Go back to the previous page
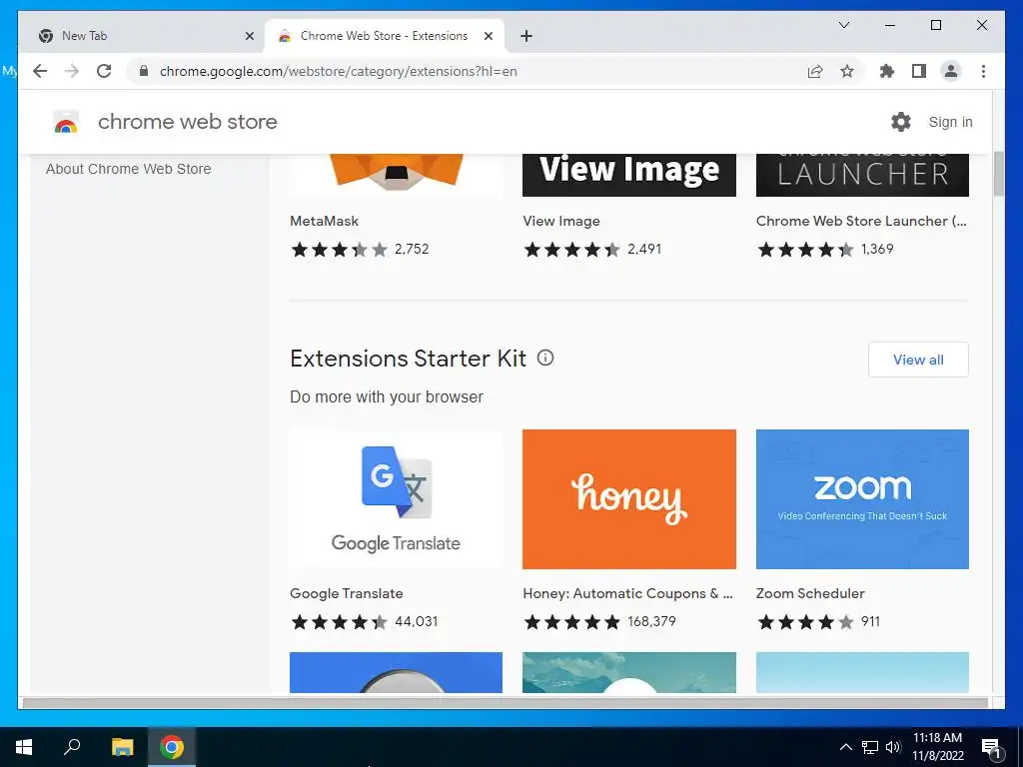Viewport: 1023px width, 767px height. (40, 71)
